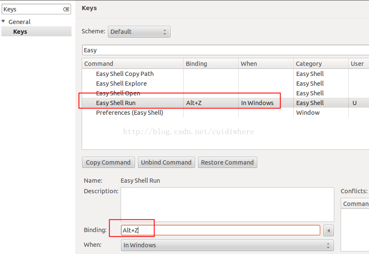This screenshot has height=254, width=369.
Task: Open the When In Windows dropdown
Action: (x=227, y=245)
